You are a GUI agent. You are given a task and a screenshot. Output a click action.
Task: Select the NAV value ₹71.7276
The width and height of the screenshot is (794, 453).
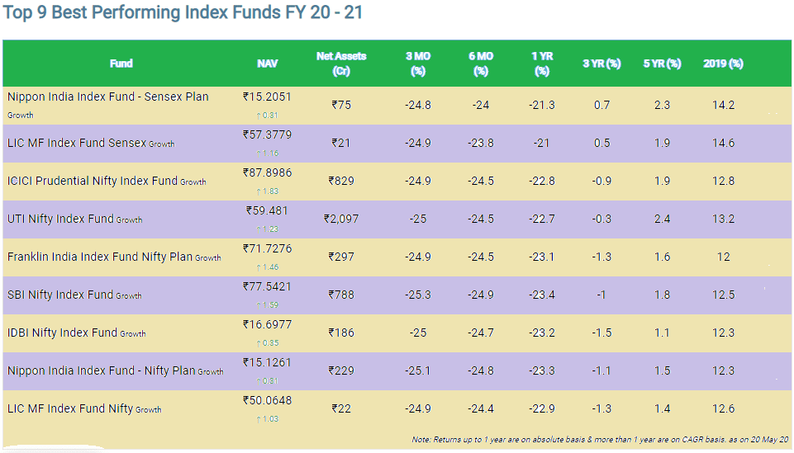(268, 248)
